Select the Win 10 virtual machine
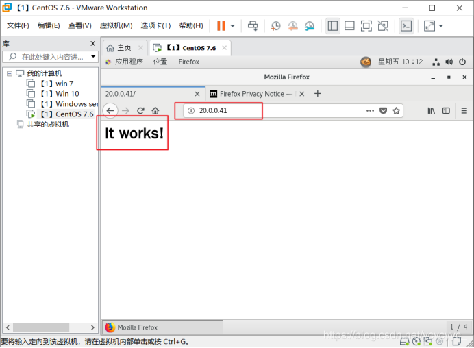Image resolution: width=474 pixels, height=348 pixels. pos(66,94)
